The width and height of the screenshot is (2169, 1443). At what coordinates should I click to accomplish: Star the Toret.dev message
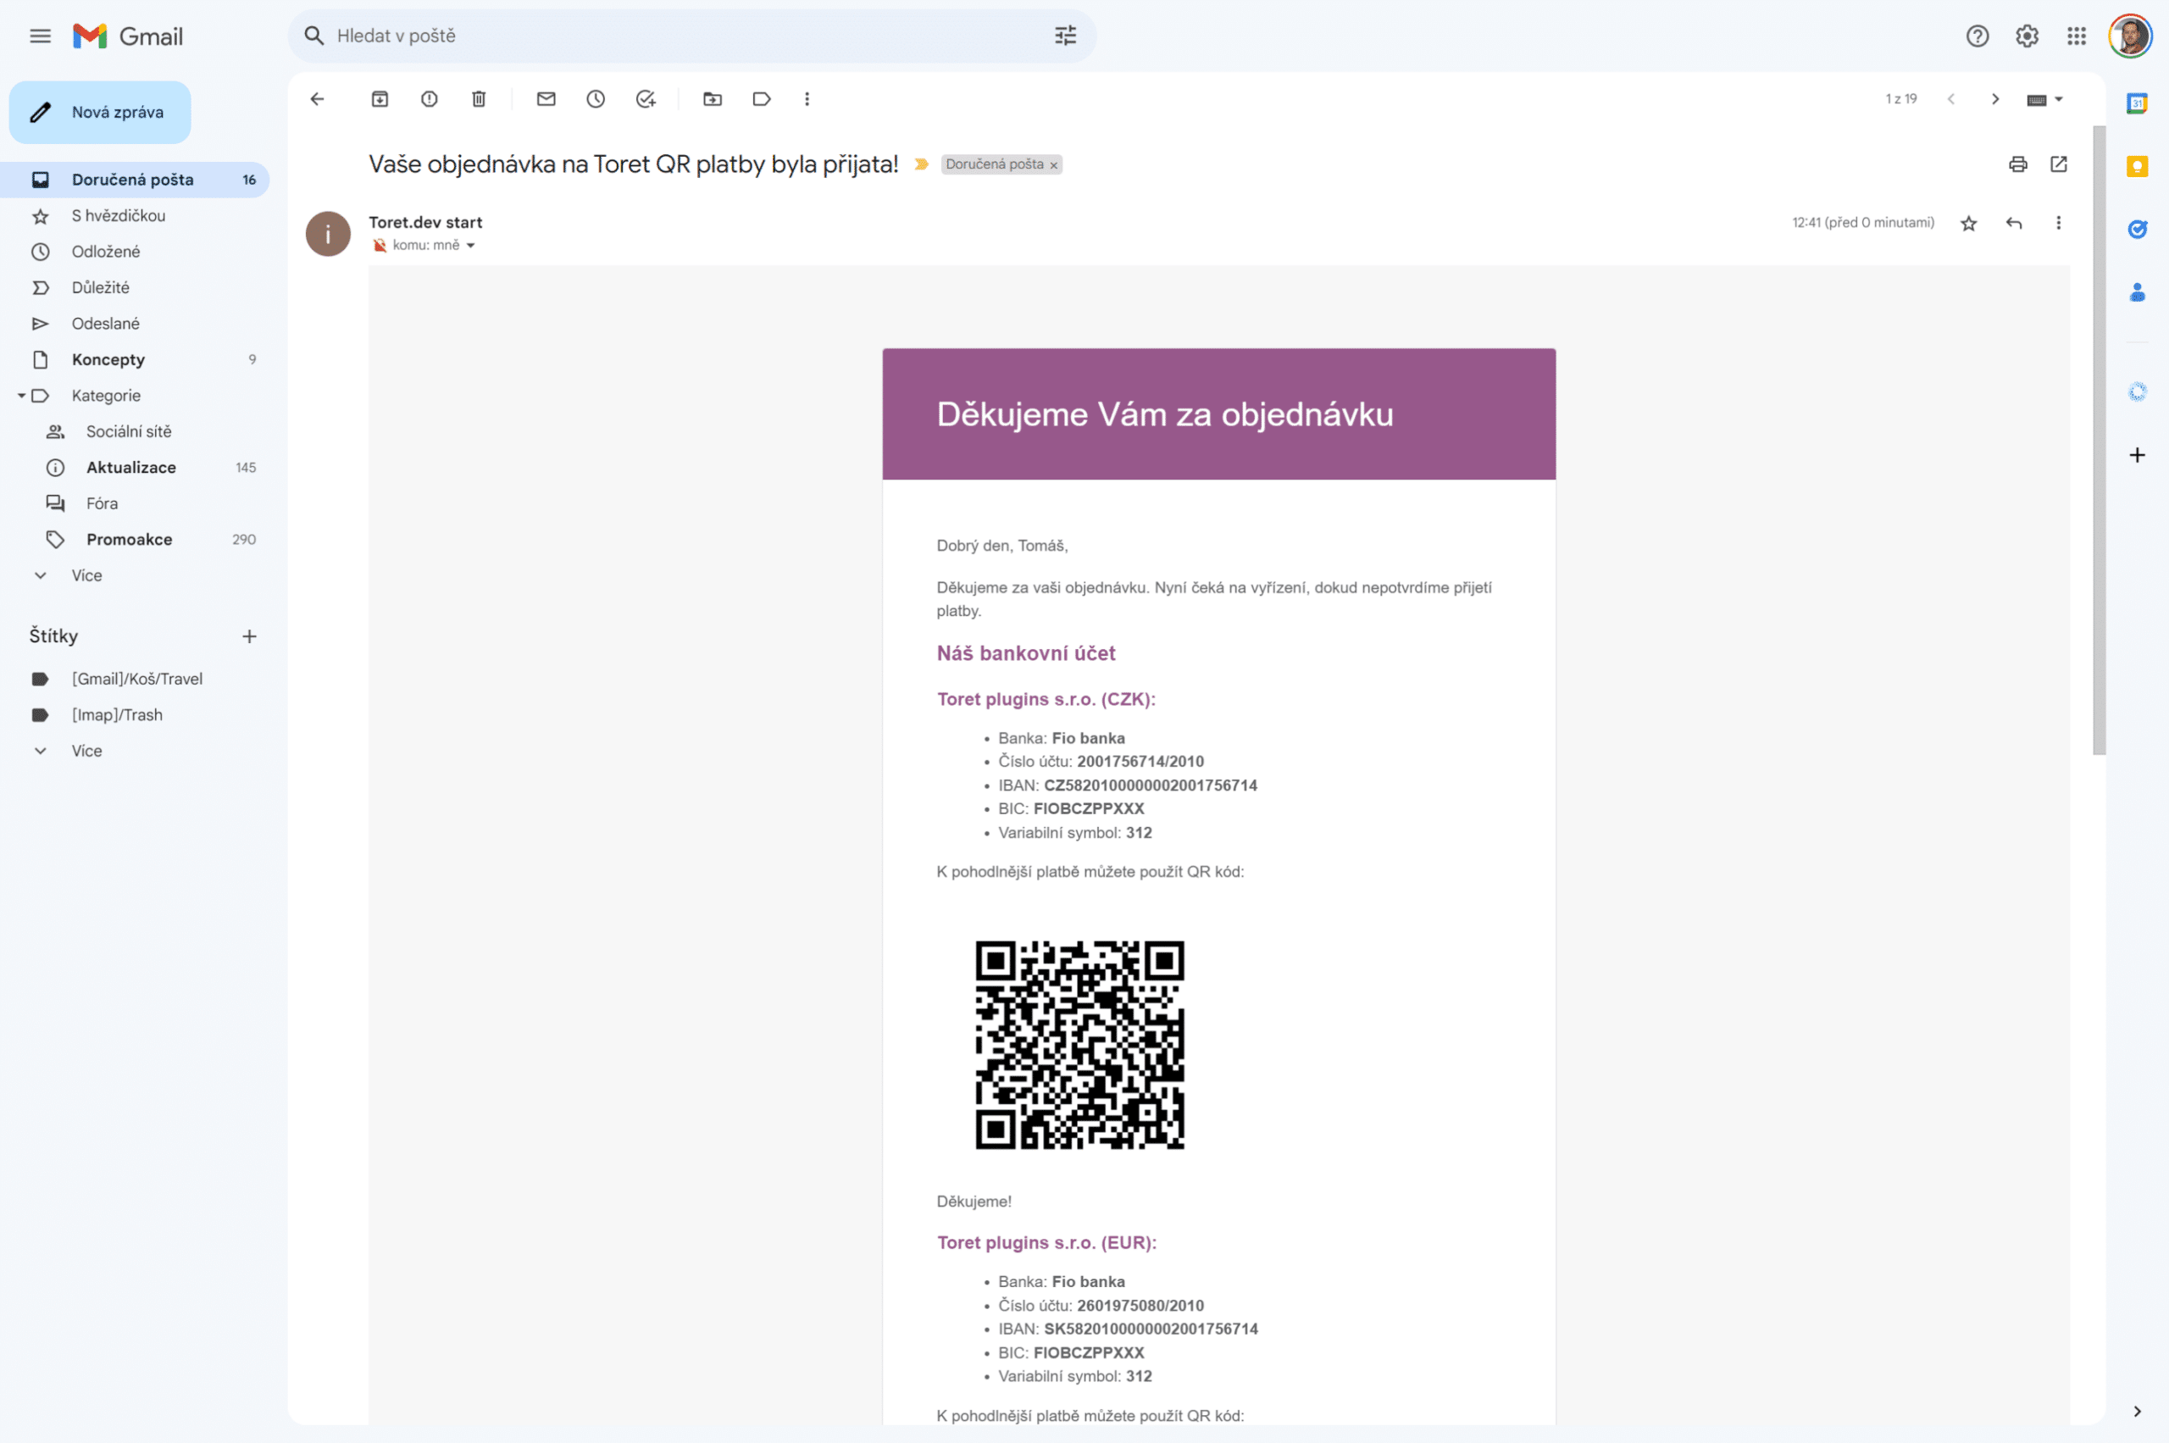pyautogui.click(x=1968, y=223)
